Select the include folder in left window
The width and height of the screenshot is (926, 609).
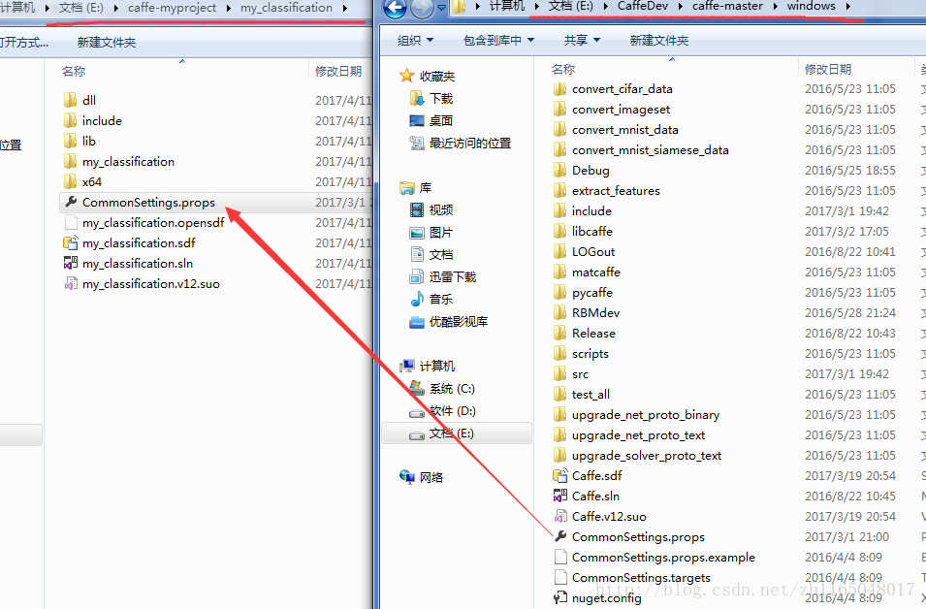click(102, 120)
